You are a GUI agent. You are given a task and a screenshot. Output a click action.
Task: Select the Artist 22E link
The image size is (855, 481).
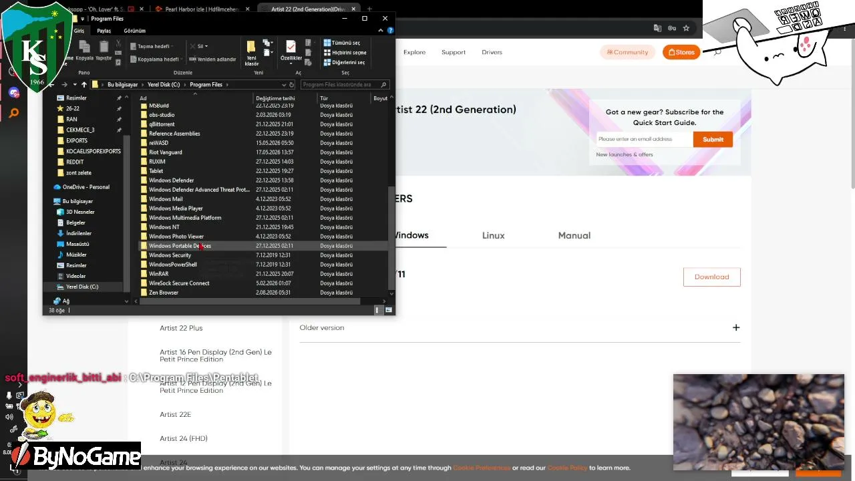click(175, 414)
